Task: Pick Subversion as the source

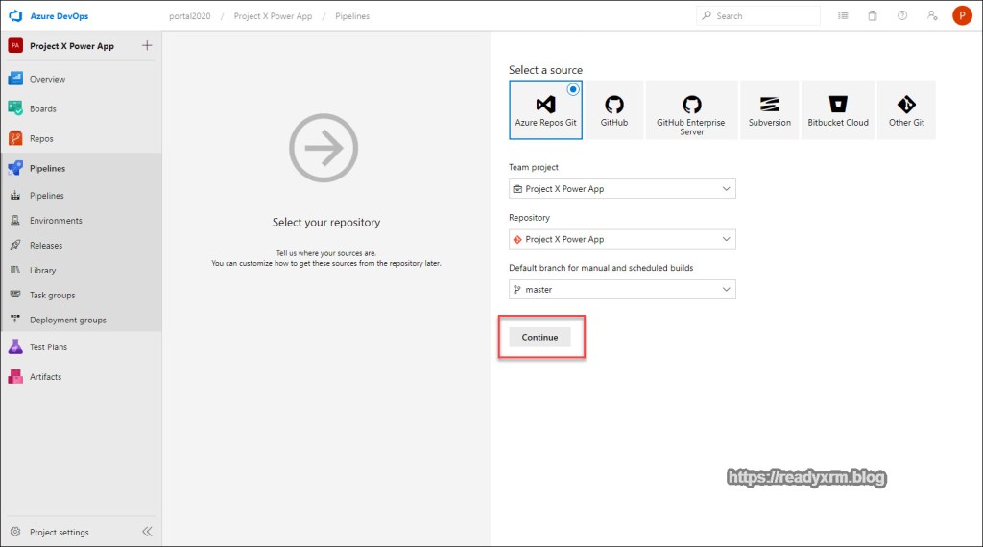Action: pyautogui.click(x=769, y=109)
